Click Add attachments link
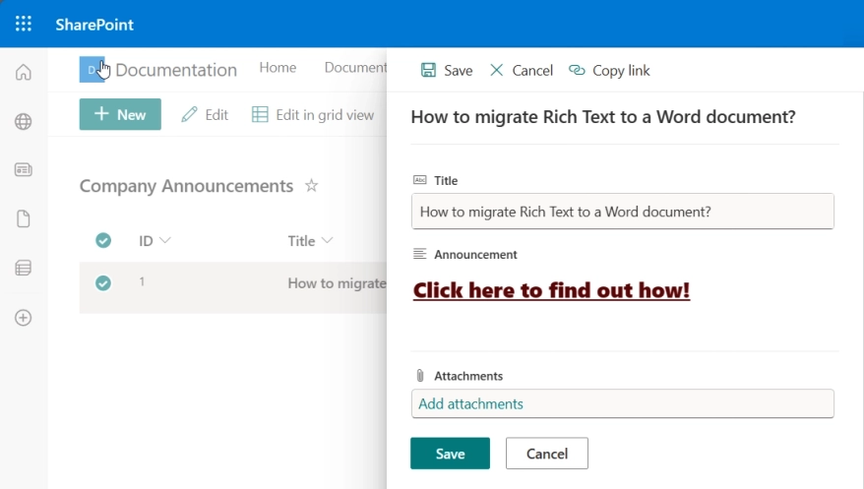 point(470,403)
